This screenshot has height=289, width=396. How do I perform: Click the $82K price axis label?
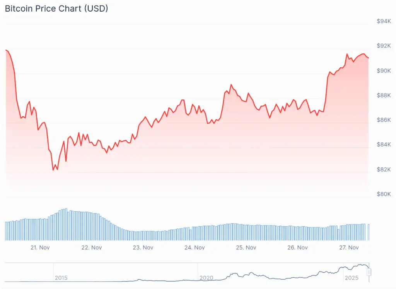pos(384,170)
